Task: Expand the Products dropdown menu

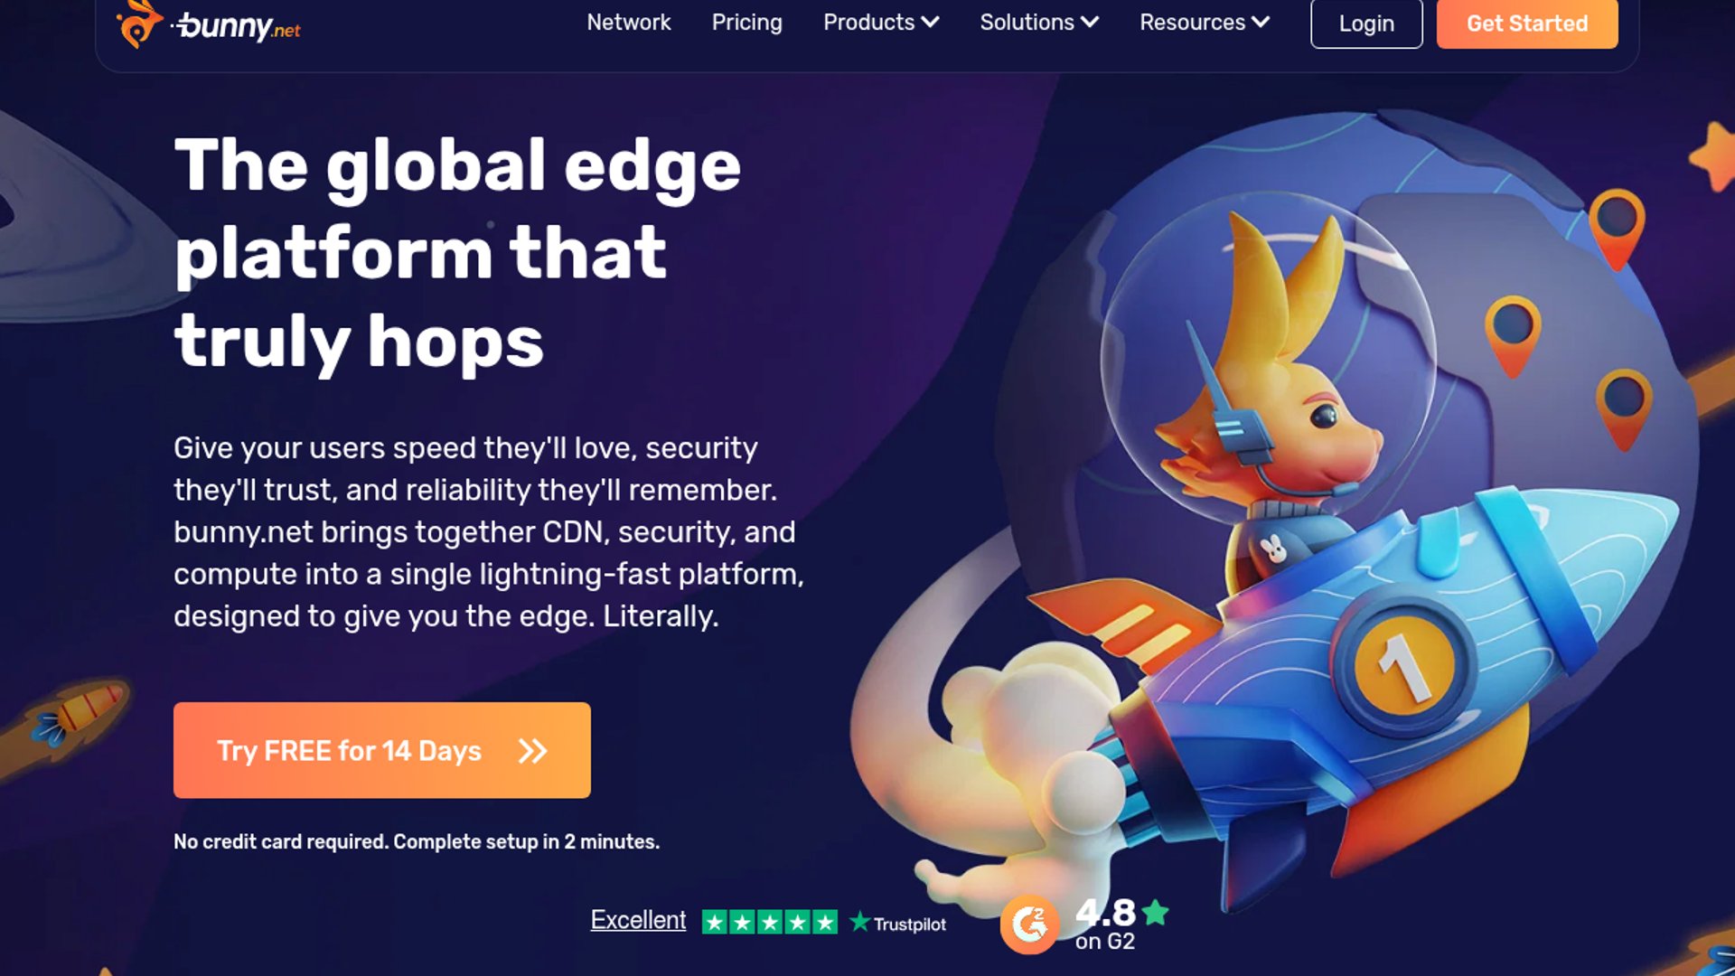Action: click(881, 23)
